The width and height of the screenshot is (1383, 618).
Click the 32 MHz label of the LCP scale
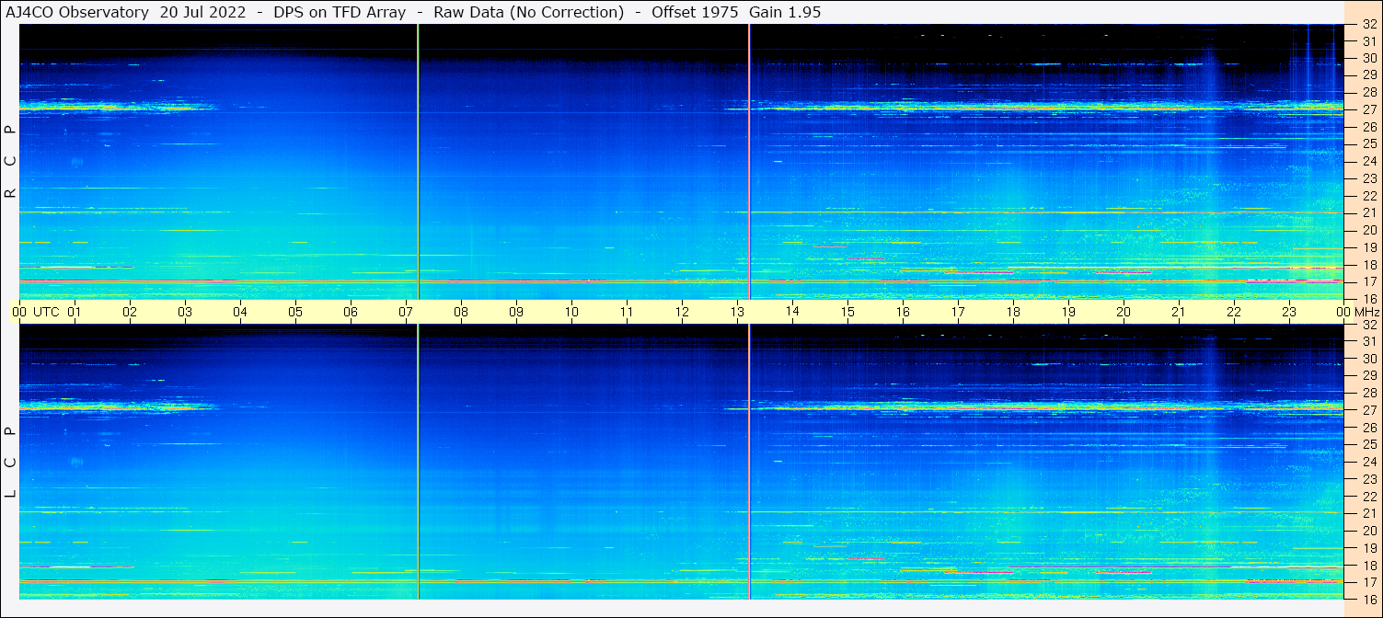[1369, 325]
